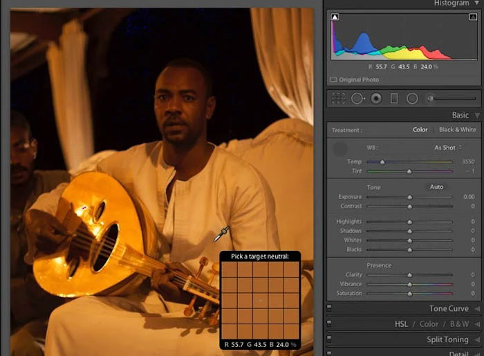
Task: Toggle Tone Curve panel on/off switch
Action: 329,309
